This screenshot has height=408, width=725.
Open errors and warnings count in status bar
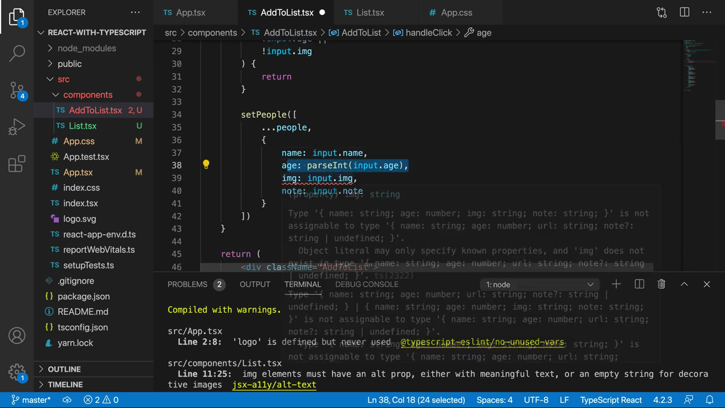(x=101, y=400)
